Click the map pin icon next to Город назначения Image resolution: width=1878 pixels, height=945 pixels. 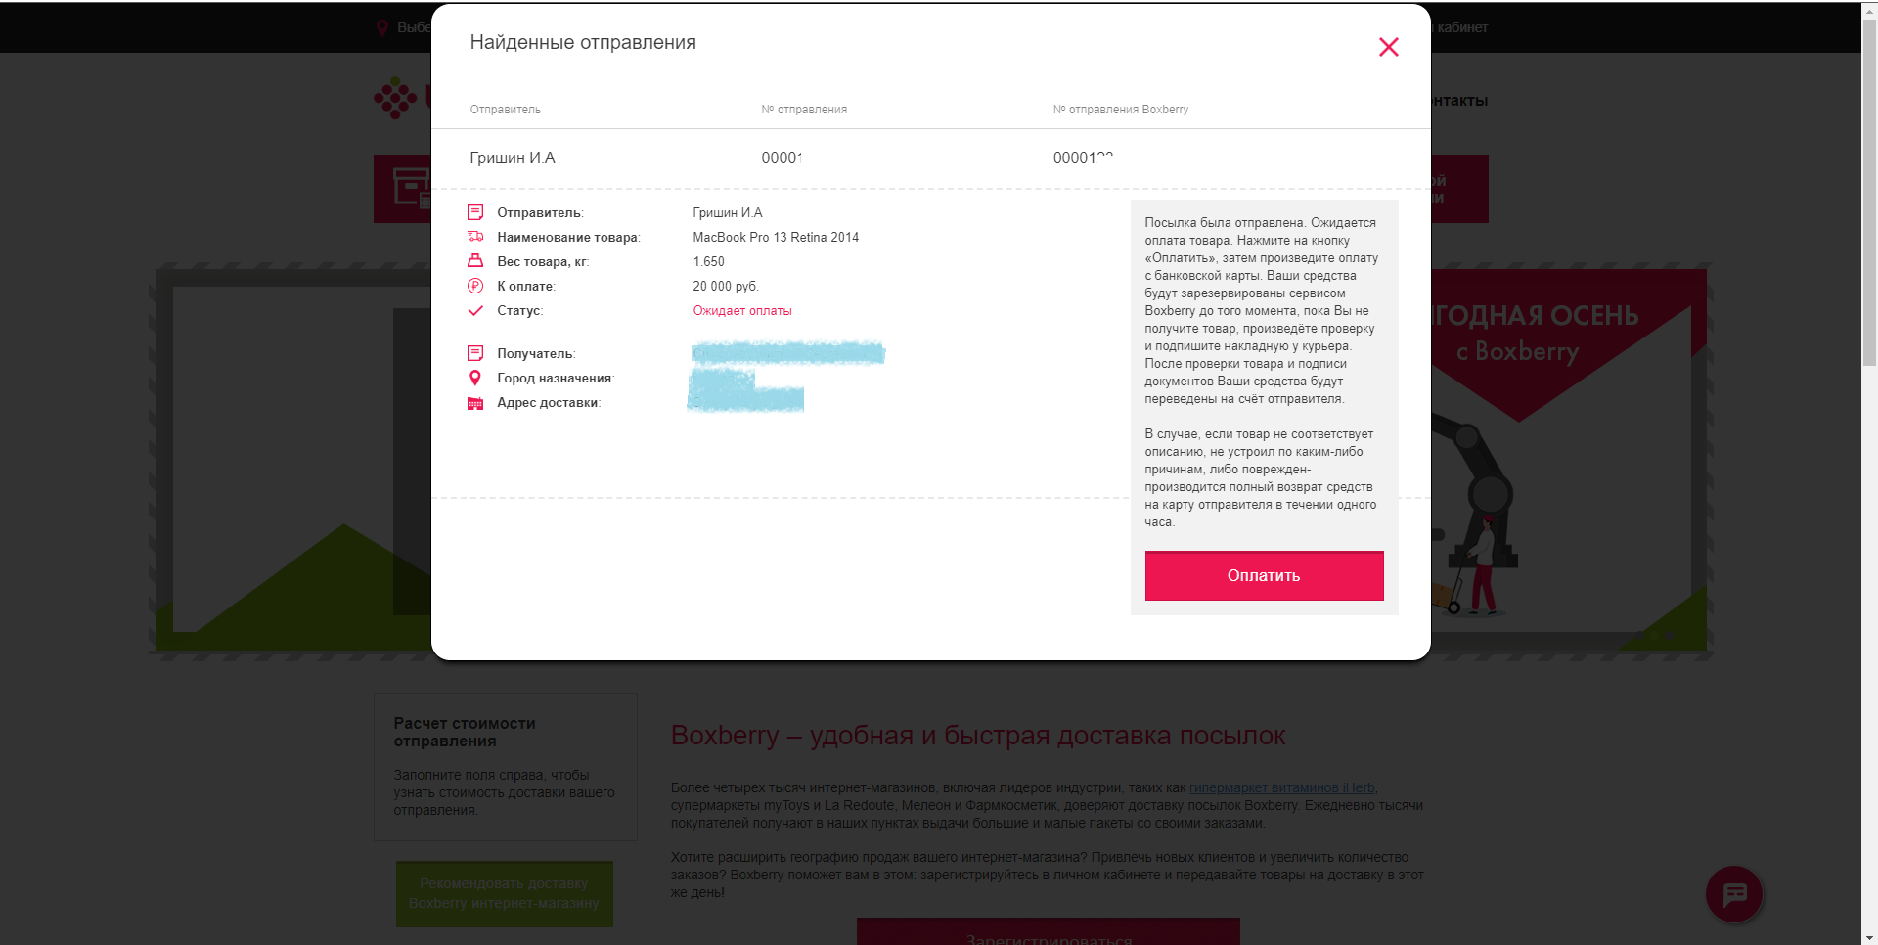(x=475, y=378)
